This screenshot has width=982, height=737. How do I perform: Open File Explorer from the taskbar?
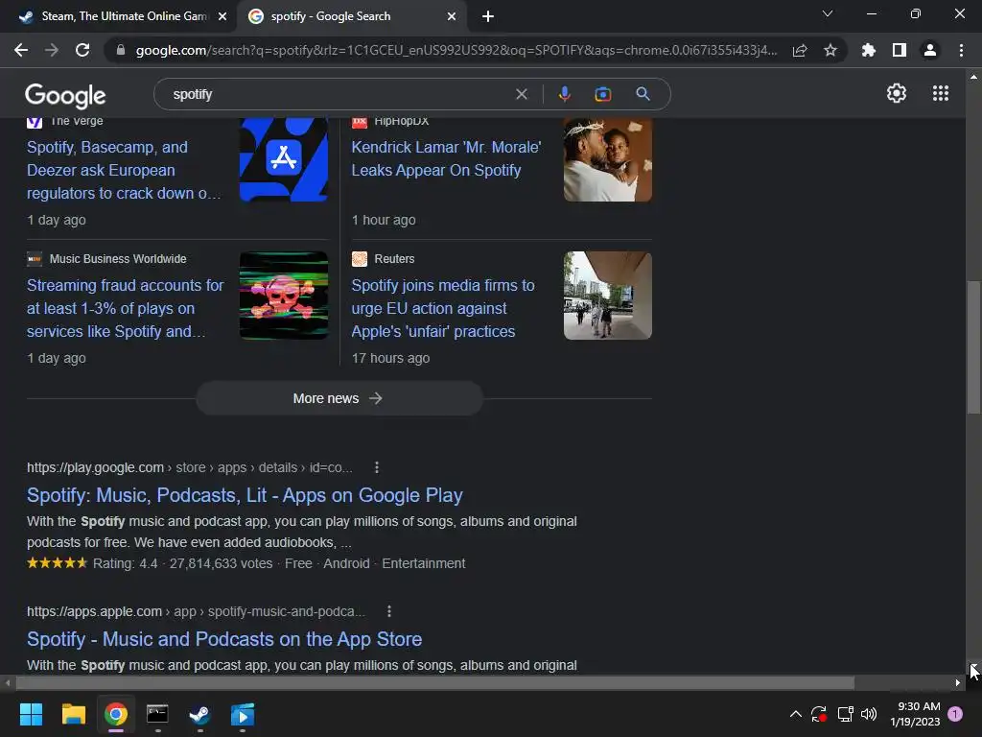click(73, 714)
